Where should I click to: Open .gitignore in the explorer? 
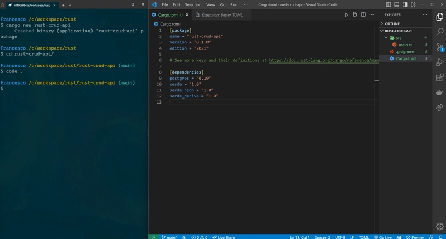(x=405, y=52)
